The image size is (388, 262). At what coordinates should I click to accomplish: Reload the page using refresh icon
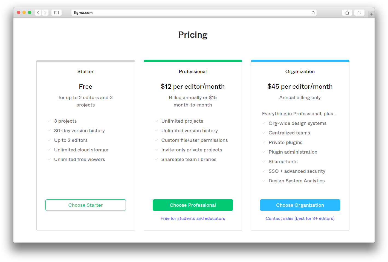point(313,13)
